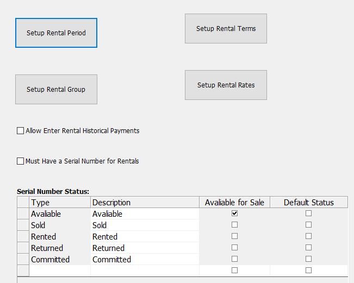Check Default Status in blank new row
The image size is (354, 283).
pos(309,271)
